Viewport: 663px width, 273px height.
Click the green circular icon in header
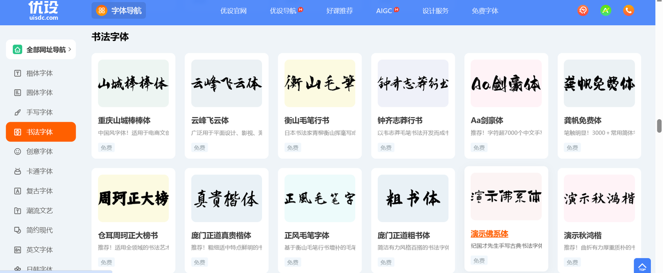point(606,10)
